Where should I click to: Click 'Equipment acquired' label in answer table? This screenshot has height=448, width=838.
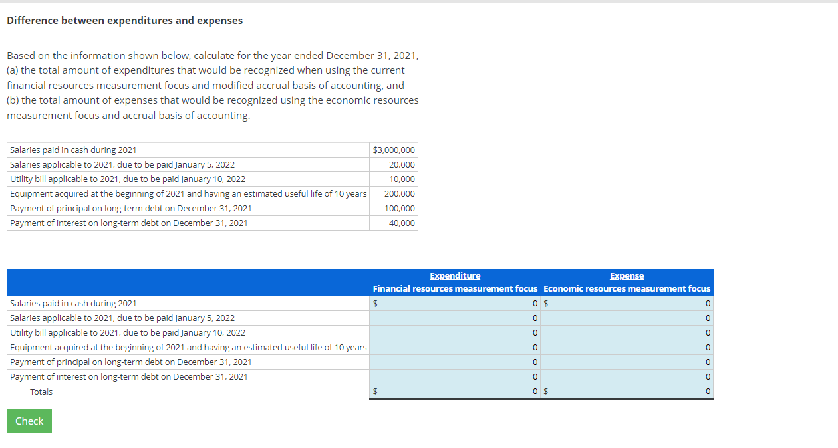coord(188,348)
